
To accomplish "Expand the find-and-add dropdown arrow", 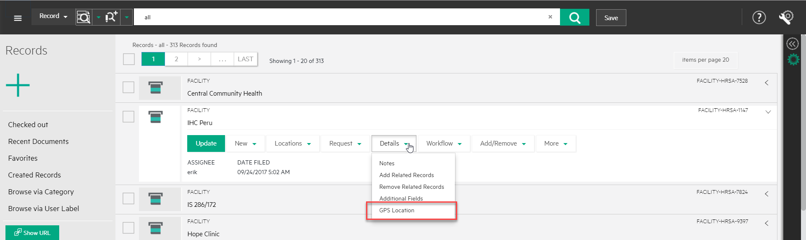I will (126, 17).
